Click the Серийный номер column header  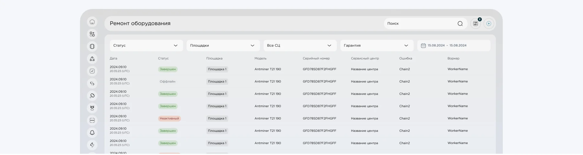(x=316, y=58)
